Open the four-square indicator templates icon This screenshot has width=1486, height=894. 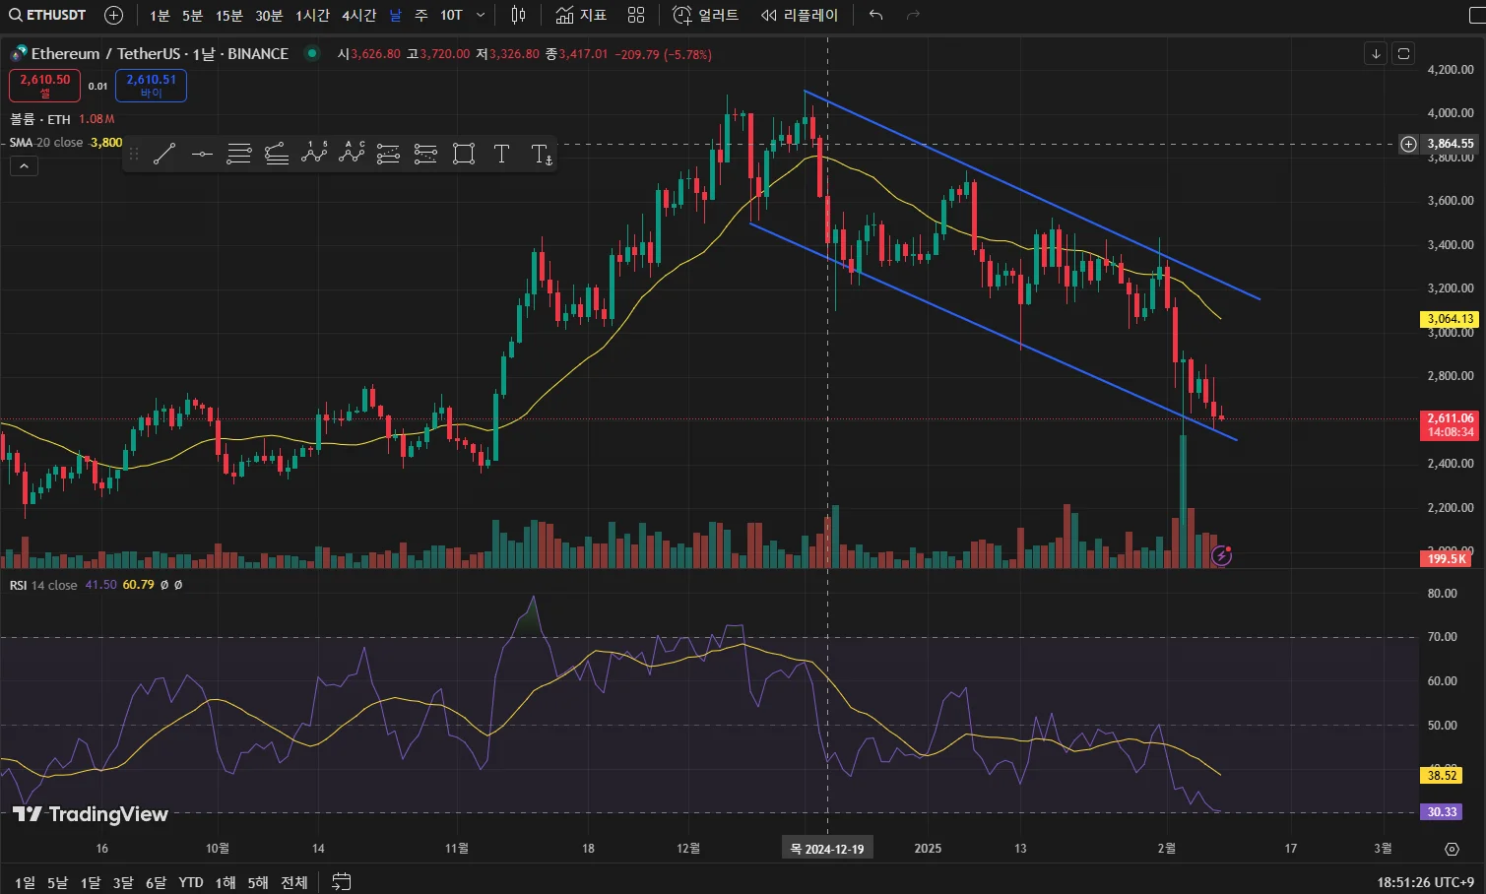(636, 15)
